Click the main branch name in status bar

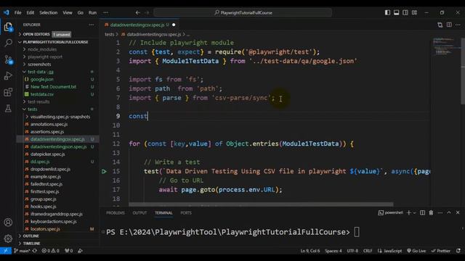pos(23,251)
